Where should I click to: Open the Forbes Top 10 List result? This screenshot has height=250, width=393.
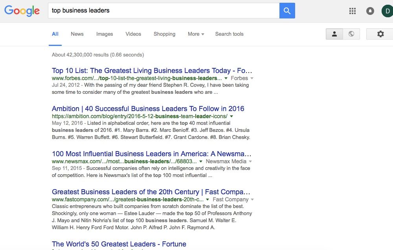(152, 71)
